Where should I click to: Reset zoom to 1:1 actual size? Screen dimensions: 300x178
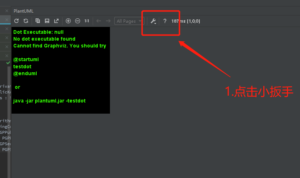[87, 21]
